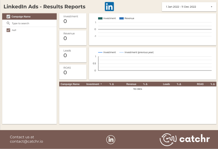Screen dimensions: 218x149
Task: Click the % Δ header after Revenue
Action: pyautogui.click(x=145, y=84)
